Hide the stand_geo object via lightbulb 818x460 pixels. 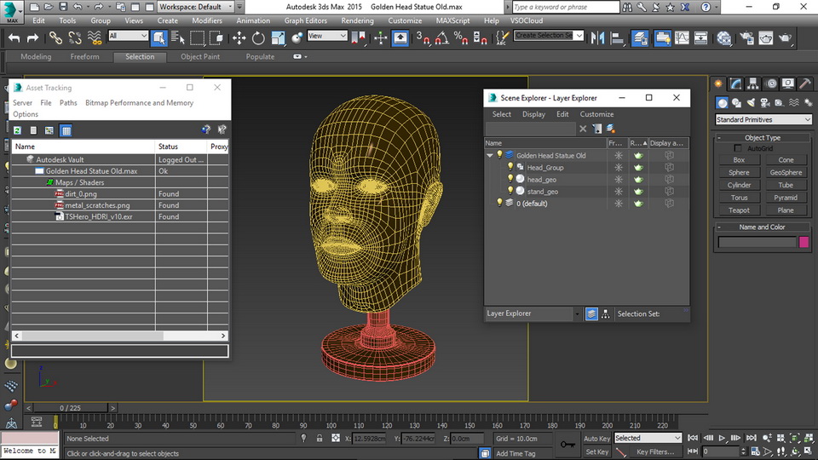pos(510,192)
